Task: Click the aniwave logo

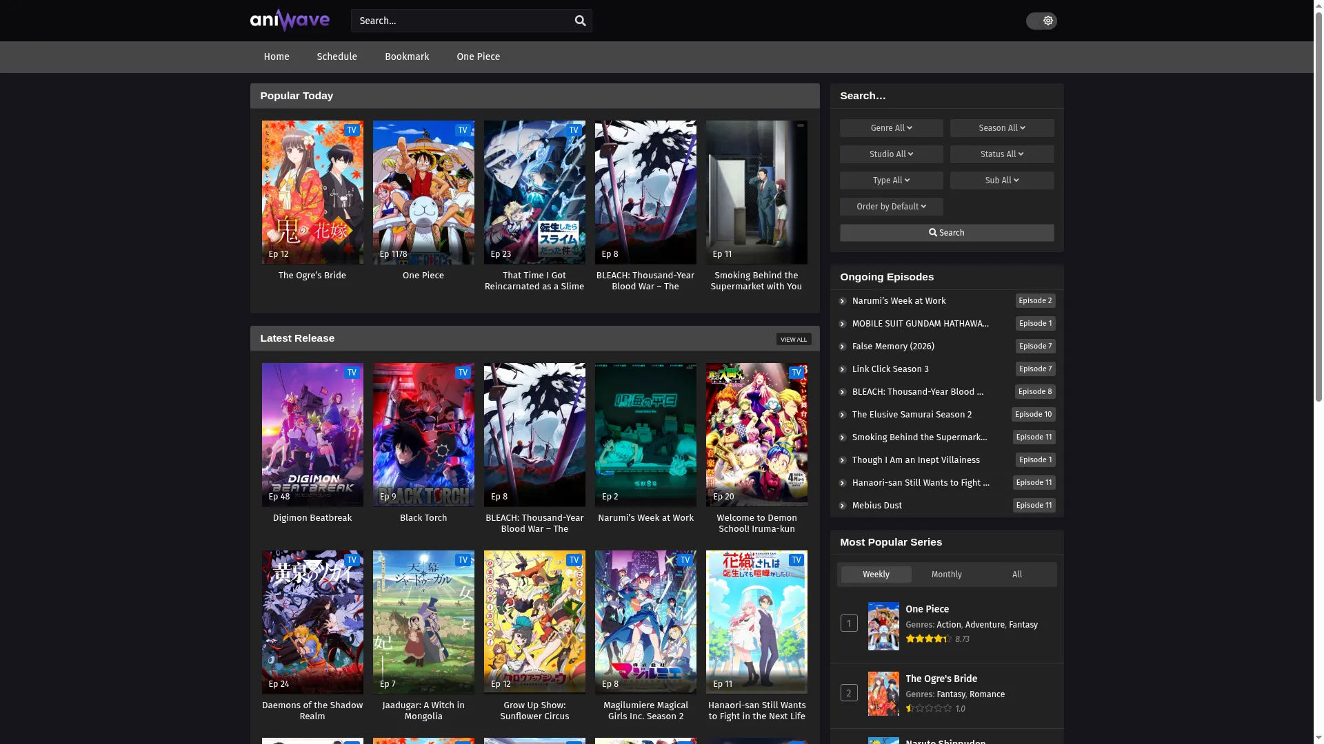Action: [290, 20]
